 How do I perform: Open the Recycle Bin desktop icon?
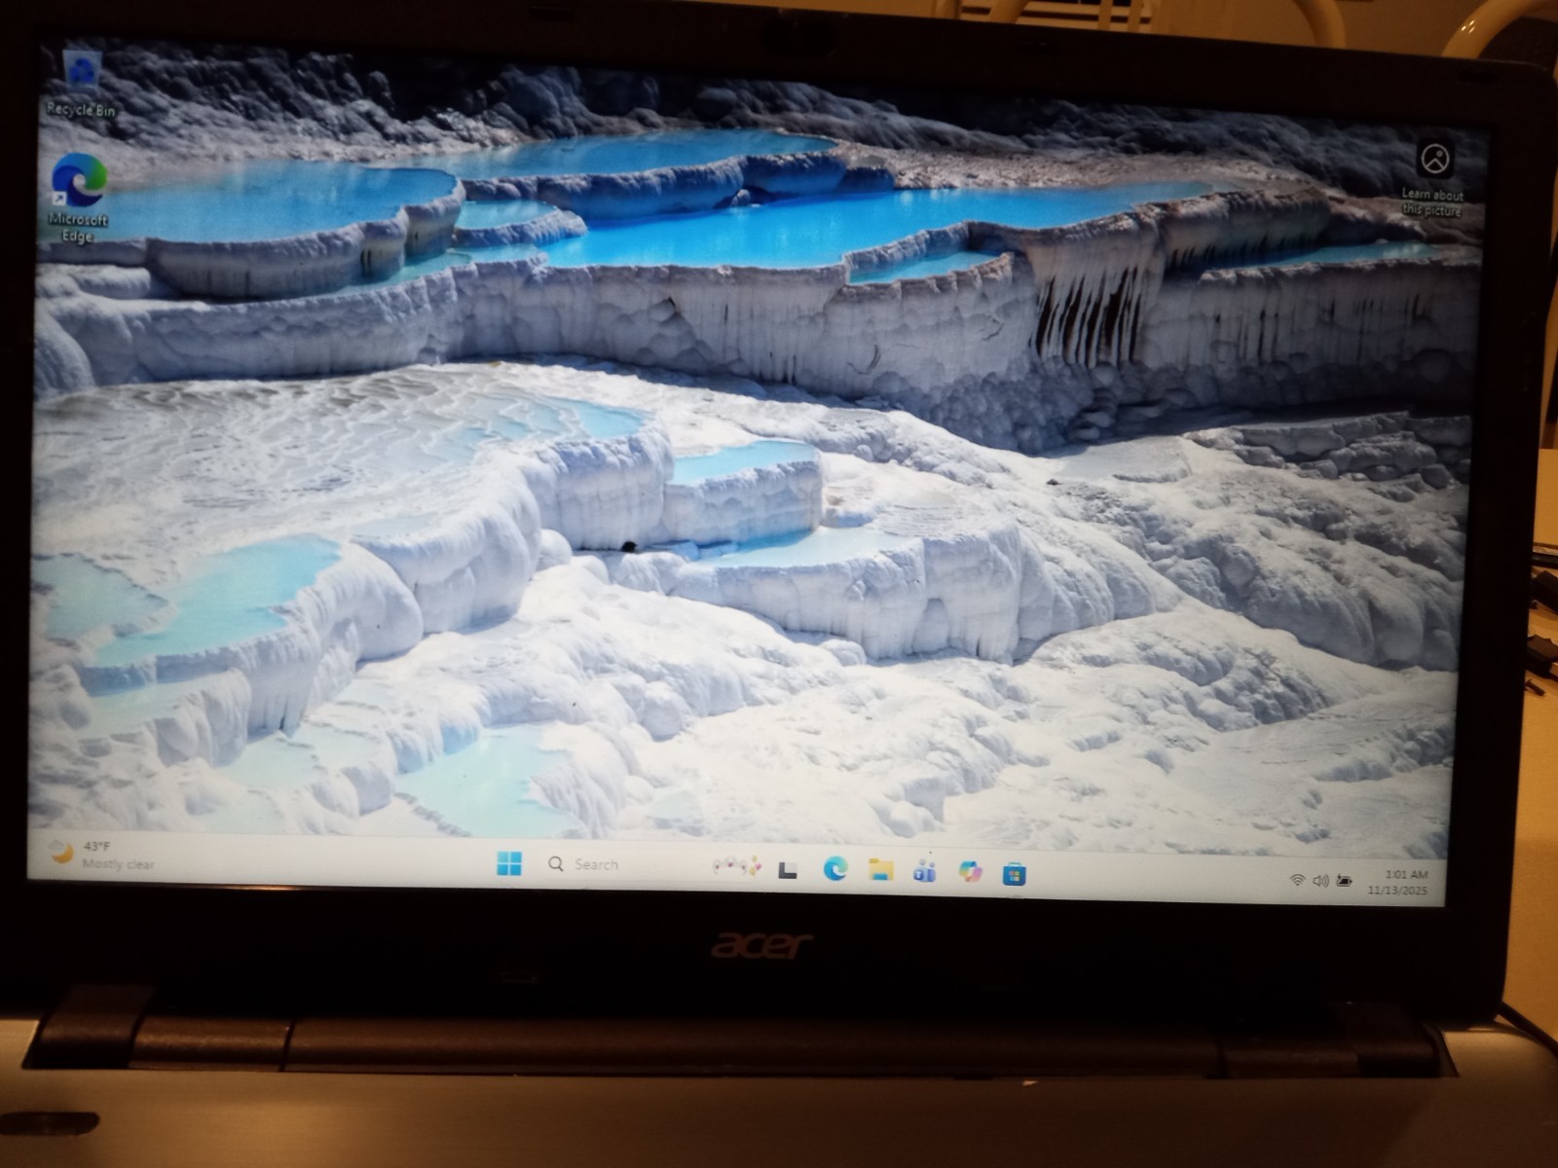tap(82, 85)
